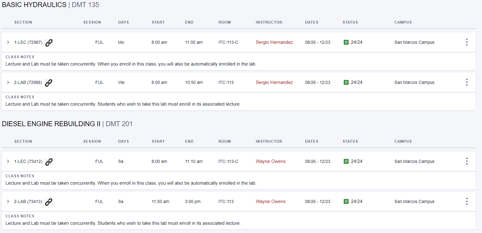Click open status badge for 2-LAB (72988)
The height and width of the screenshot is (233, 482).
click(x=346, y=82)
